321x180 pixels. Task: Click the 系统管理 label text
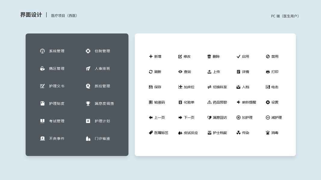pos(57,51)
